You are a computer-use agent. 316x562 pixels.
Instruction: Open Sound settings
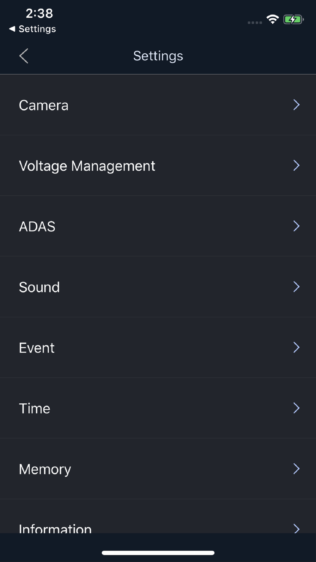39,287
